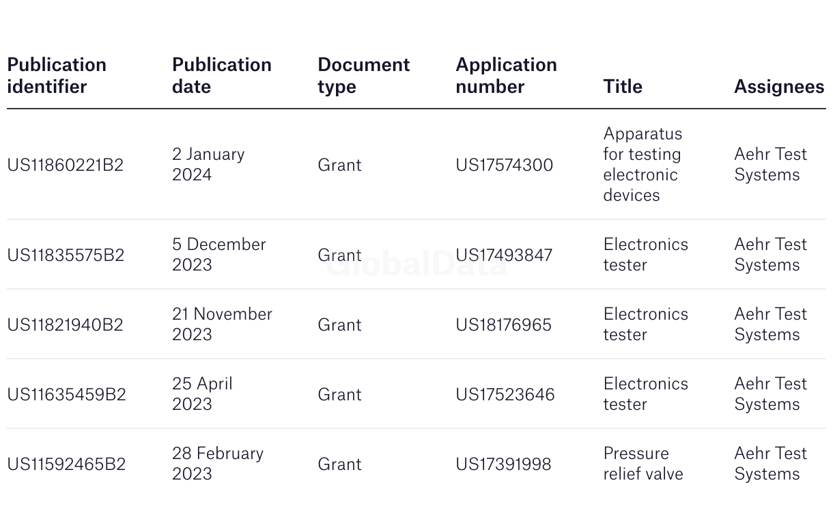This screenshot has width=833, height=526.
Task: Open publication US11635459B2
Action: tap(66, 395)
